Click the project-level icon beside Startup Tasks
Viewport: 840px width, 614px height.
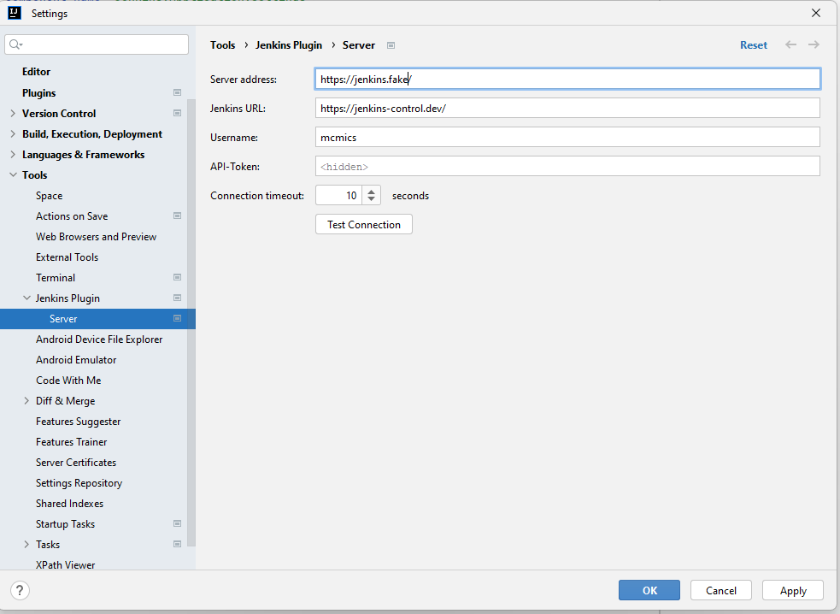click(x=178, y=524)
